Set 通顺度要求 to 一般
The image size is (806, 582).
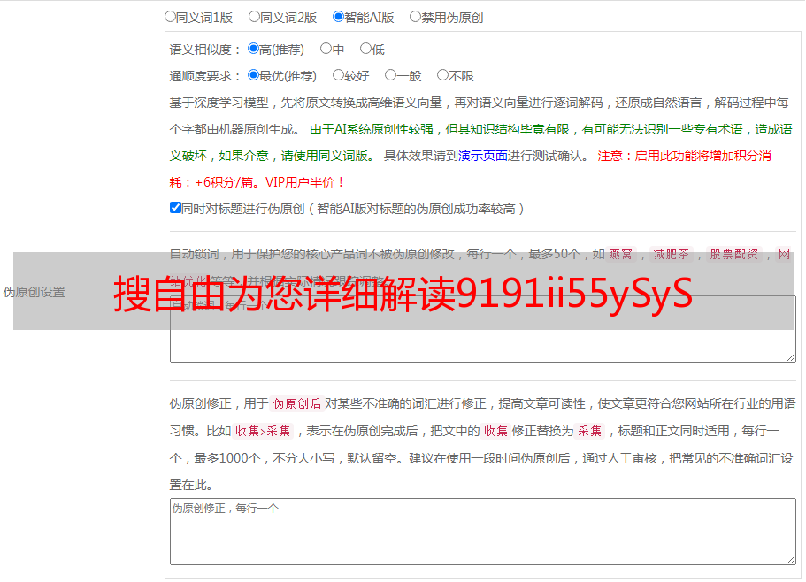[x=391, y=75]
